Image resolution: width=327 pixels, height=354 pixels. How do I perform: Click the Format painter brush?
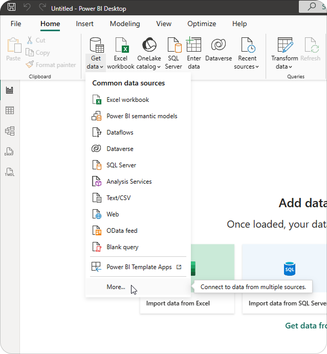(x=51, y=65)
